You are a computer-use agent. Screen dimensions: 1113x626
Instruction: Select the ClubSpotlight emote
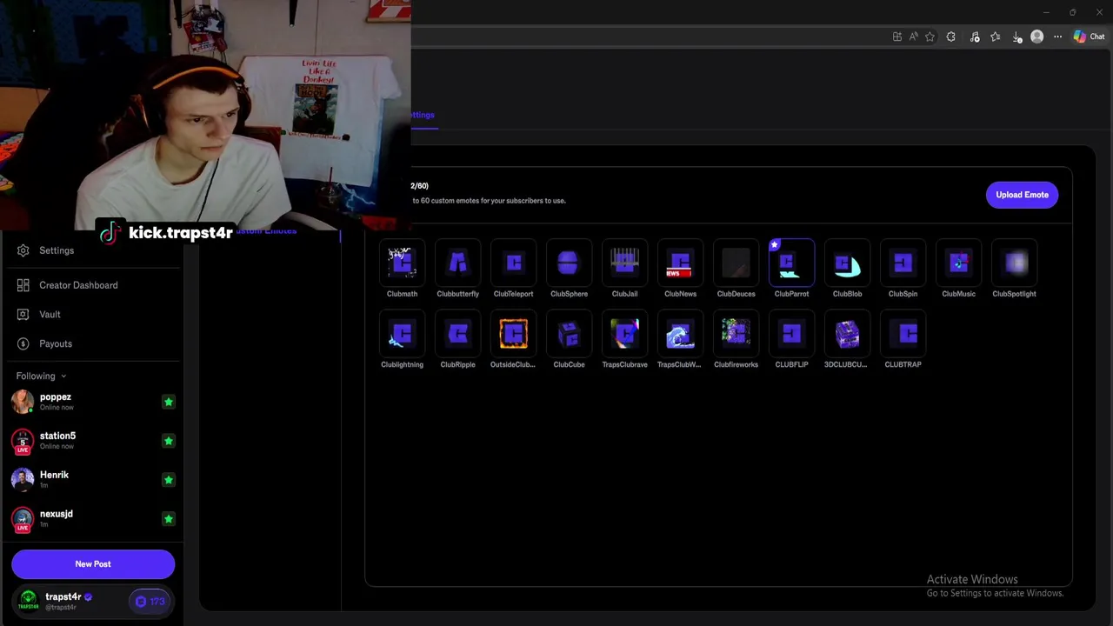tap(1014, 263)
